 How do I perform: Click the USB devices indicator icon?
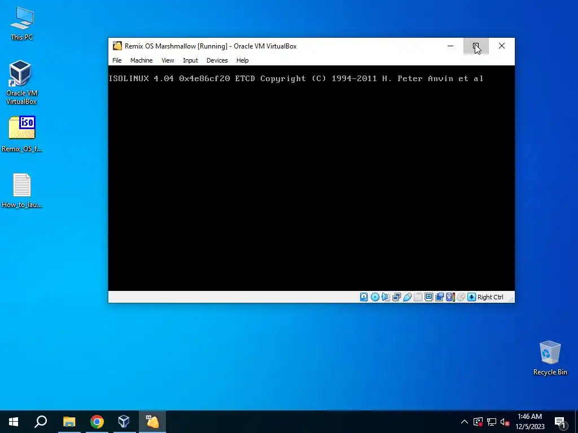click(408, 297)
